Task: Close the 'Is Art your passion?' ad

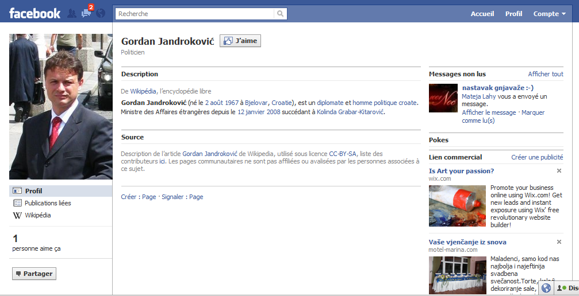Action: pos(559,171)
